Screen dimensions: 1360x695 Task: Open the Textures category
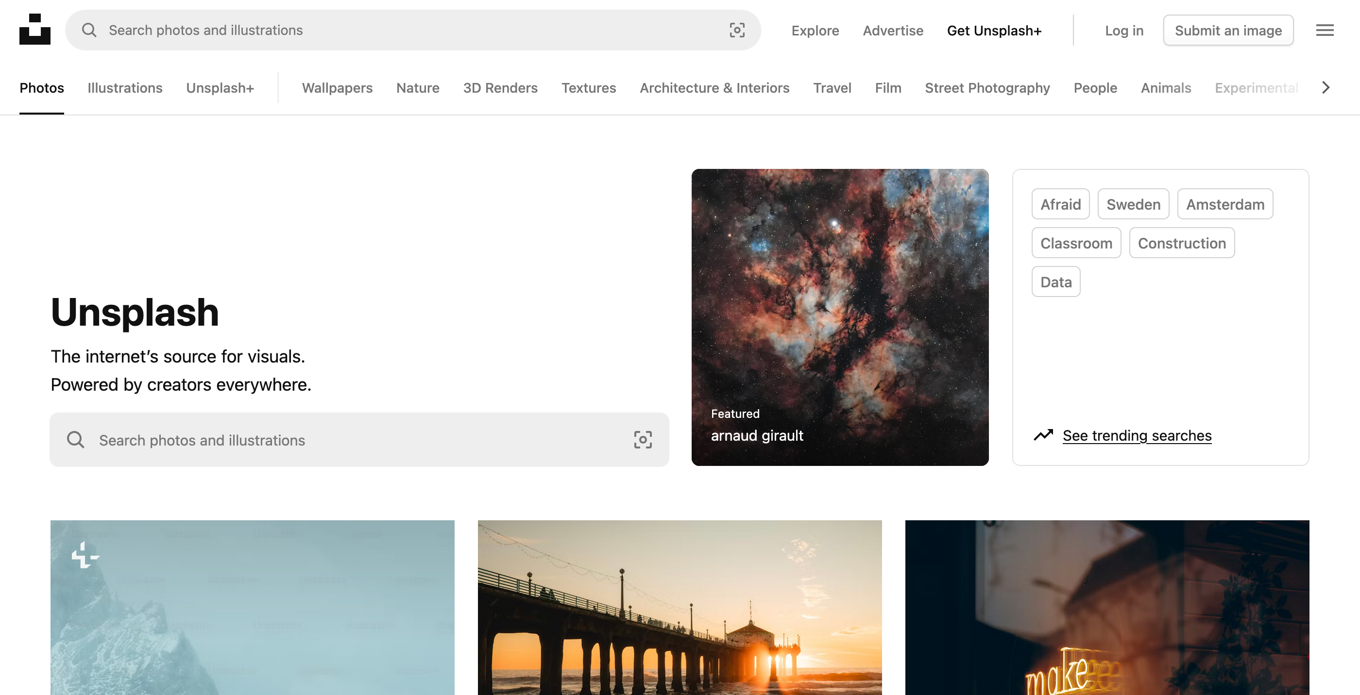(589, 87)
